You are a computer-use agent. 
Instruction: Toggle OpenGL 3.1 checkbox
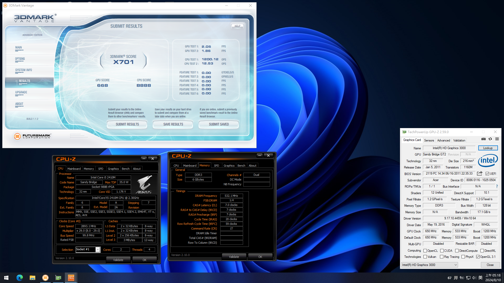pos(478,257)
